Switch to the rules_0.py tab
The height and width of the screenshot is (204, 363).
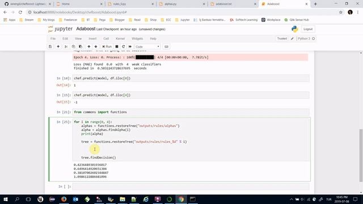click(130, 4)
